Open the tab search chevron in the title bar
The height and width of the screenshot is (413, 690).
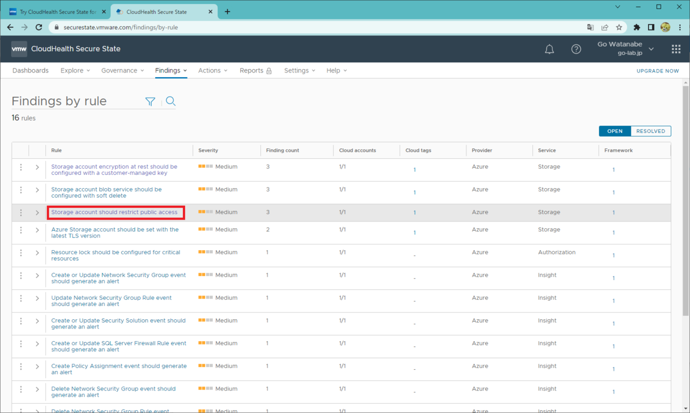click(x=618, y=7)
